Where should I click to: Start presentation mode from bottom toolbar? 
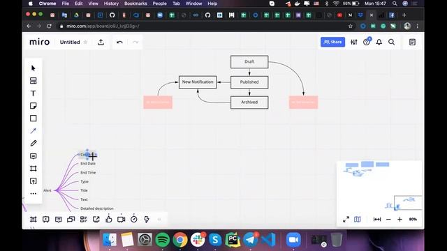(x=46, y=220)
